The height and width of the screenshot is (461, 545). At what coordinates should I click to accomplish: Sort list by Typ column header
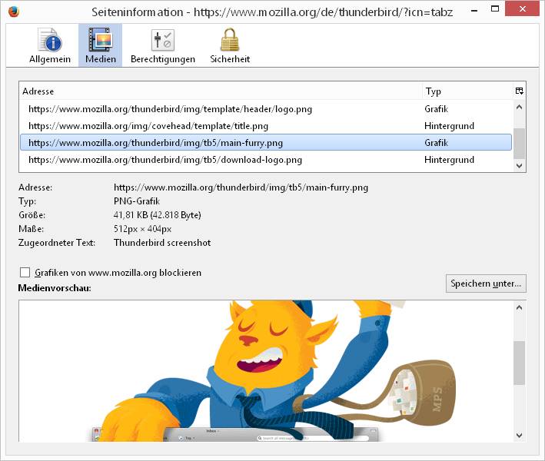click(465, 91)
